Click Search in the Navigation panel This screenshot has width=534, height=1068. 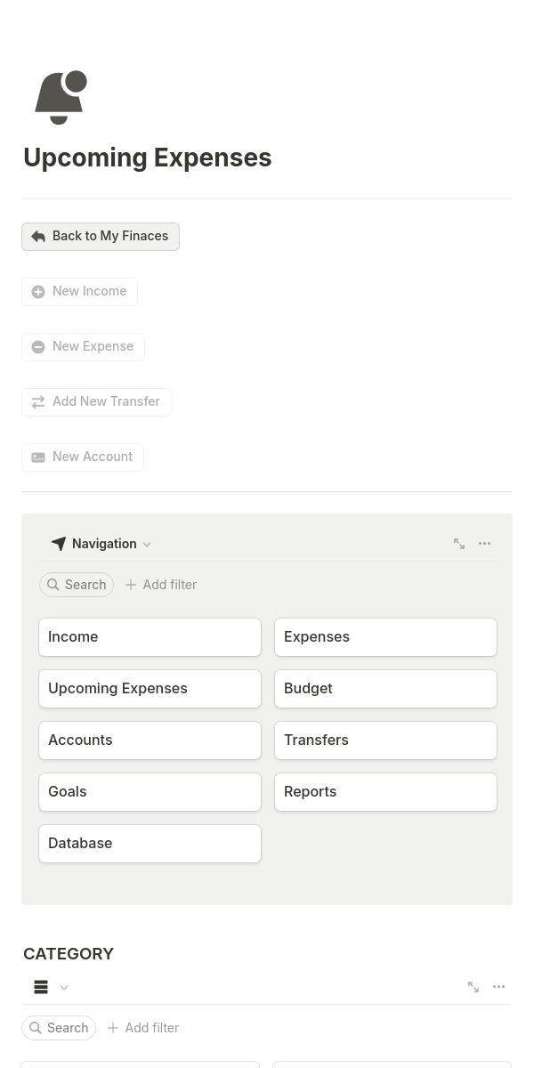coord(77,585)
